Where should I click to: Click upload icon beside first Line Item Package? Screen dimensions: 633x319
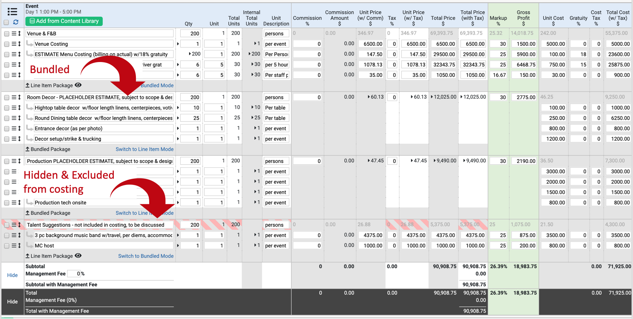pyautogui.click(x=27, y=85)
